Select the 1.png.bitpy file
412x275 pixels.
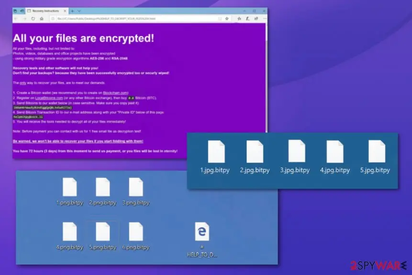tap(70, 191)
